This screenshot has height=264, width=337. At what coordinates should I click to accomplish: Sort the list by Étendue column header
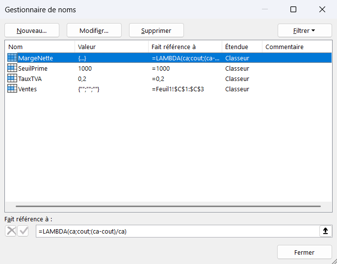242,47
